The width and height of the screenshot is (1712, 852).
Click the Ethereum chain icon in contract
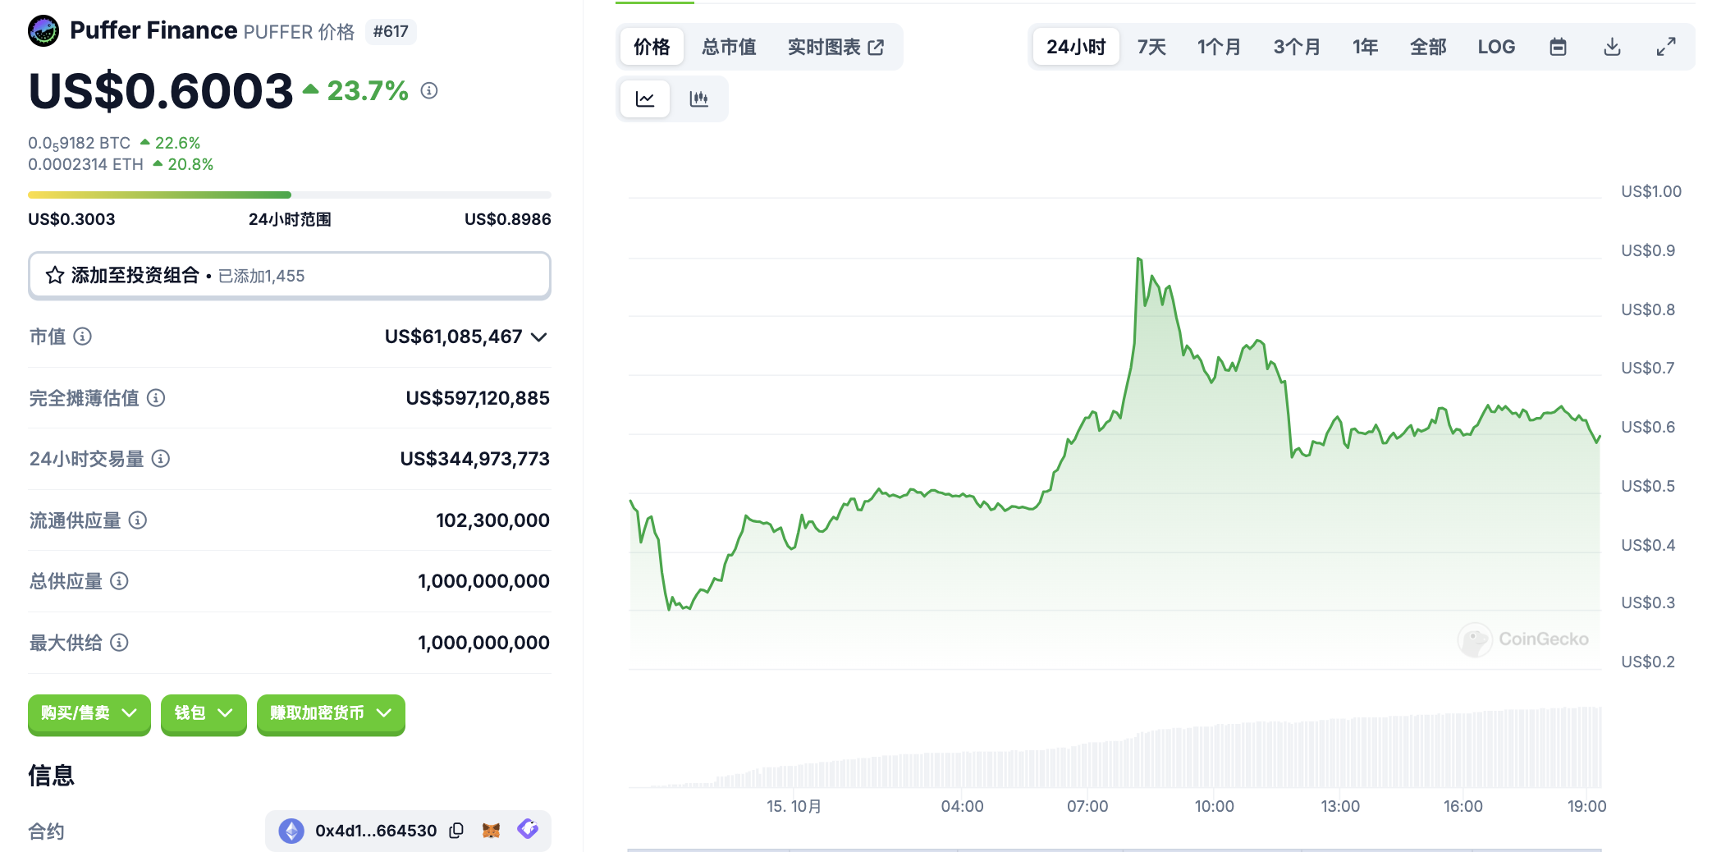tap(291, 831)
